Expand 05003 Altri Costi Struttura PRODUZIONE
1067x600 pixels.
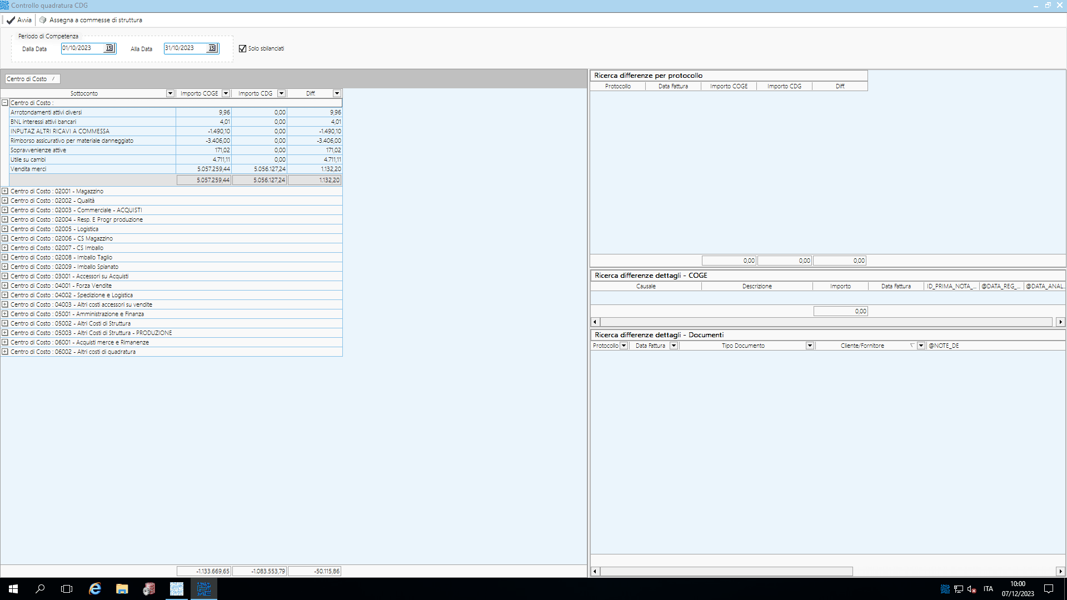point(4,333)
